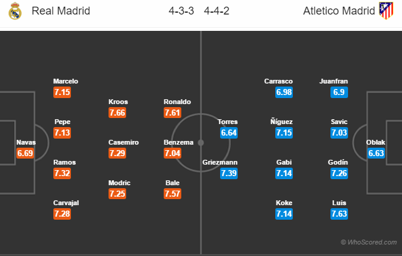This screenshot has width=402, height=256.
Task: Open the Atletico Madrid team name
Action: click(x=341, y=10)
